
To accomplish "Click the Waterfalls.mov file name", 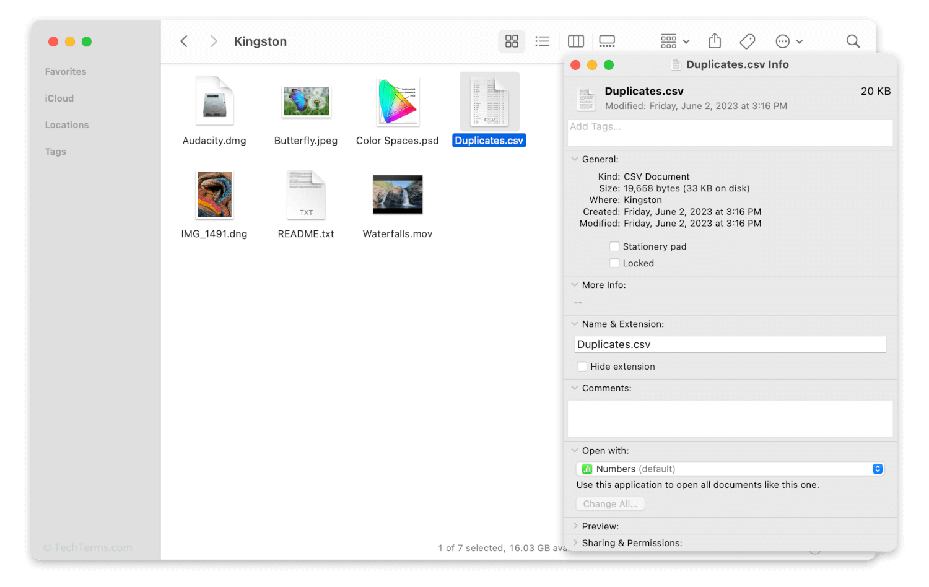I will coord(398,234).
